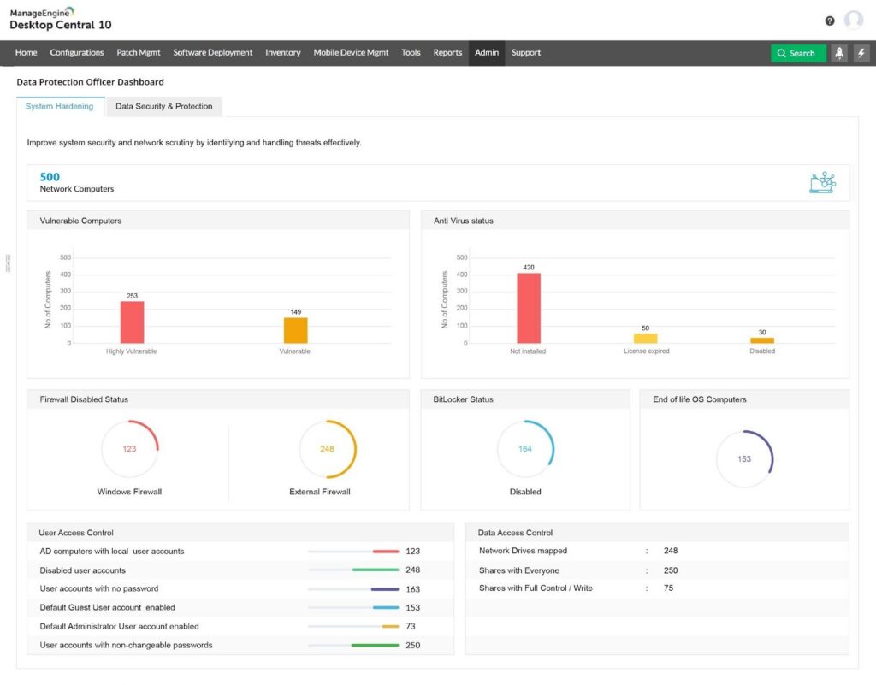Click the left sidebar collapse handle
Viewport: 876px width, 685px height.
click(8, 263)
